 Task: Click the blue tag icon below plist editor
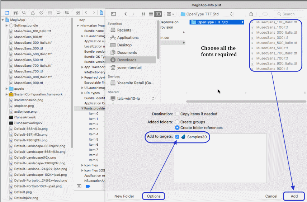88,186
